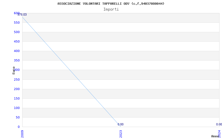Screen dimensions: 222x139
Task: Click the 550 y-axis tick label
Action: click(17, 23)
